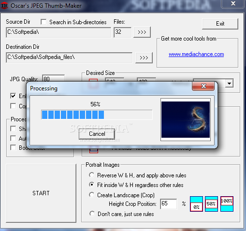Click the 'Portrait Images' group label

click(x=102, y=165)
